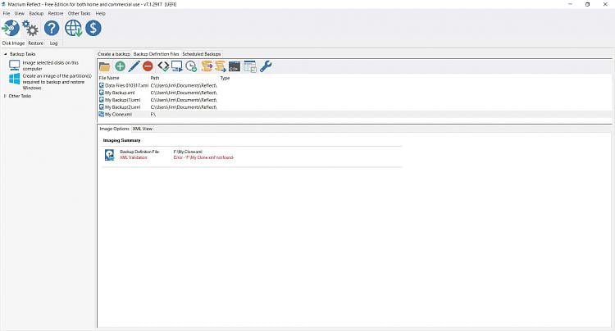Viewport: 615px width, 331px height.
Task: Generate batch file with black console icon
Action: pyautogui.click(x=235, y=66)
